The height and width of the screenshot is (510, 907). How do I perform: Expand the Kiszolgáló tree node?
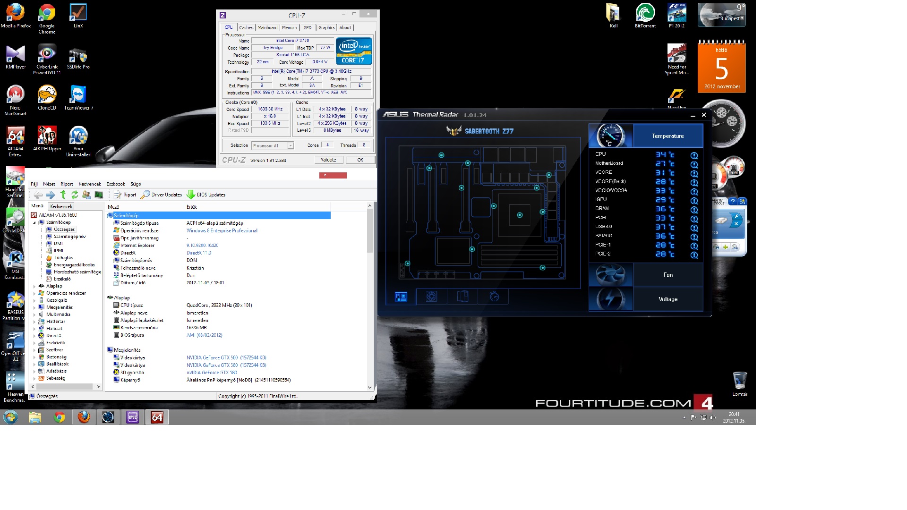(x=34, y=300)
